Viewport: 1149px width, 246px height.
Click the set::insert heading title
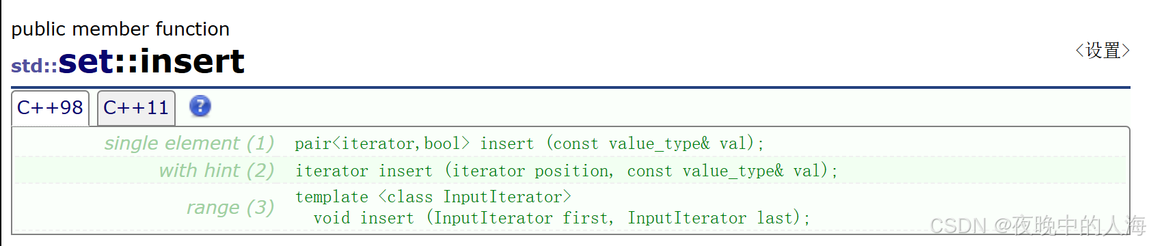click(x=151, y=61)
